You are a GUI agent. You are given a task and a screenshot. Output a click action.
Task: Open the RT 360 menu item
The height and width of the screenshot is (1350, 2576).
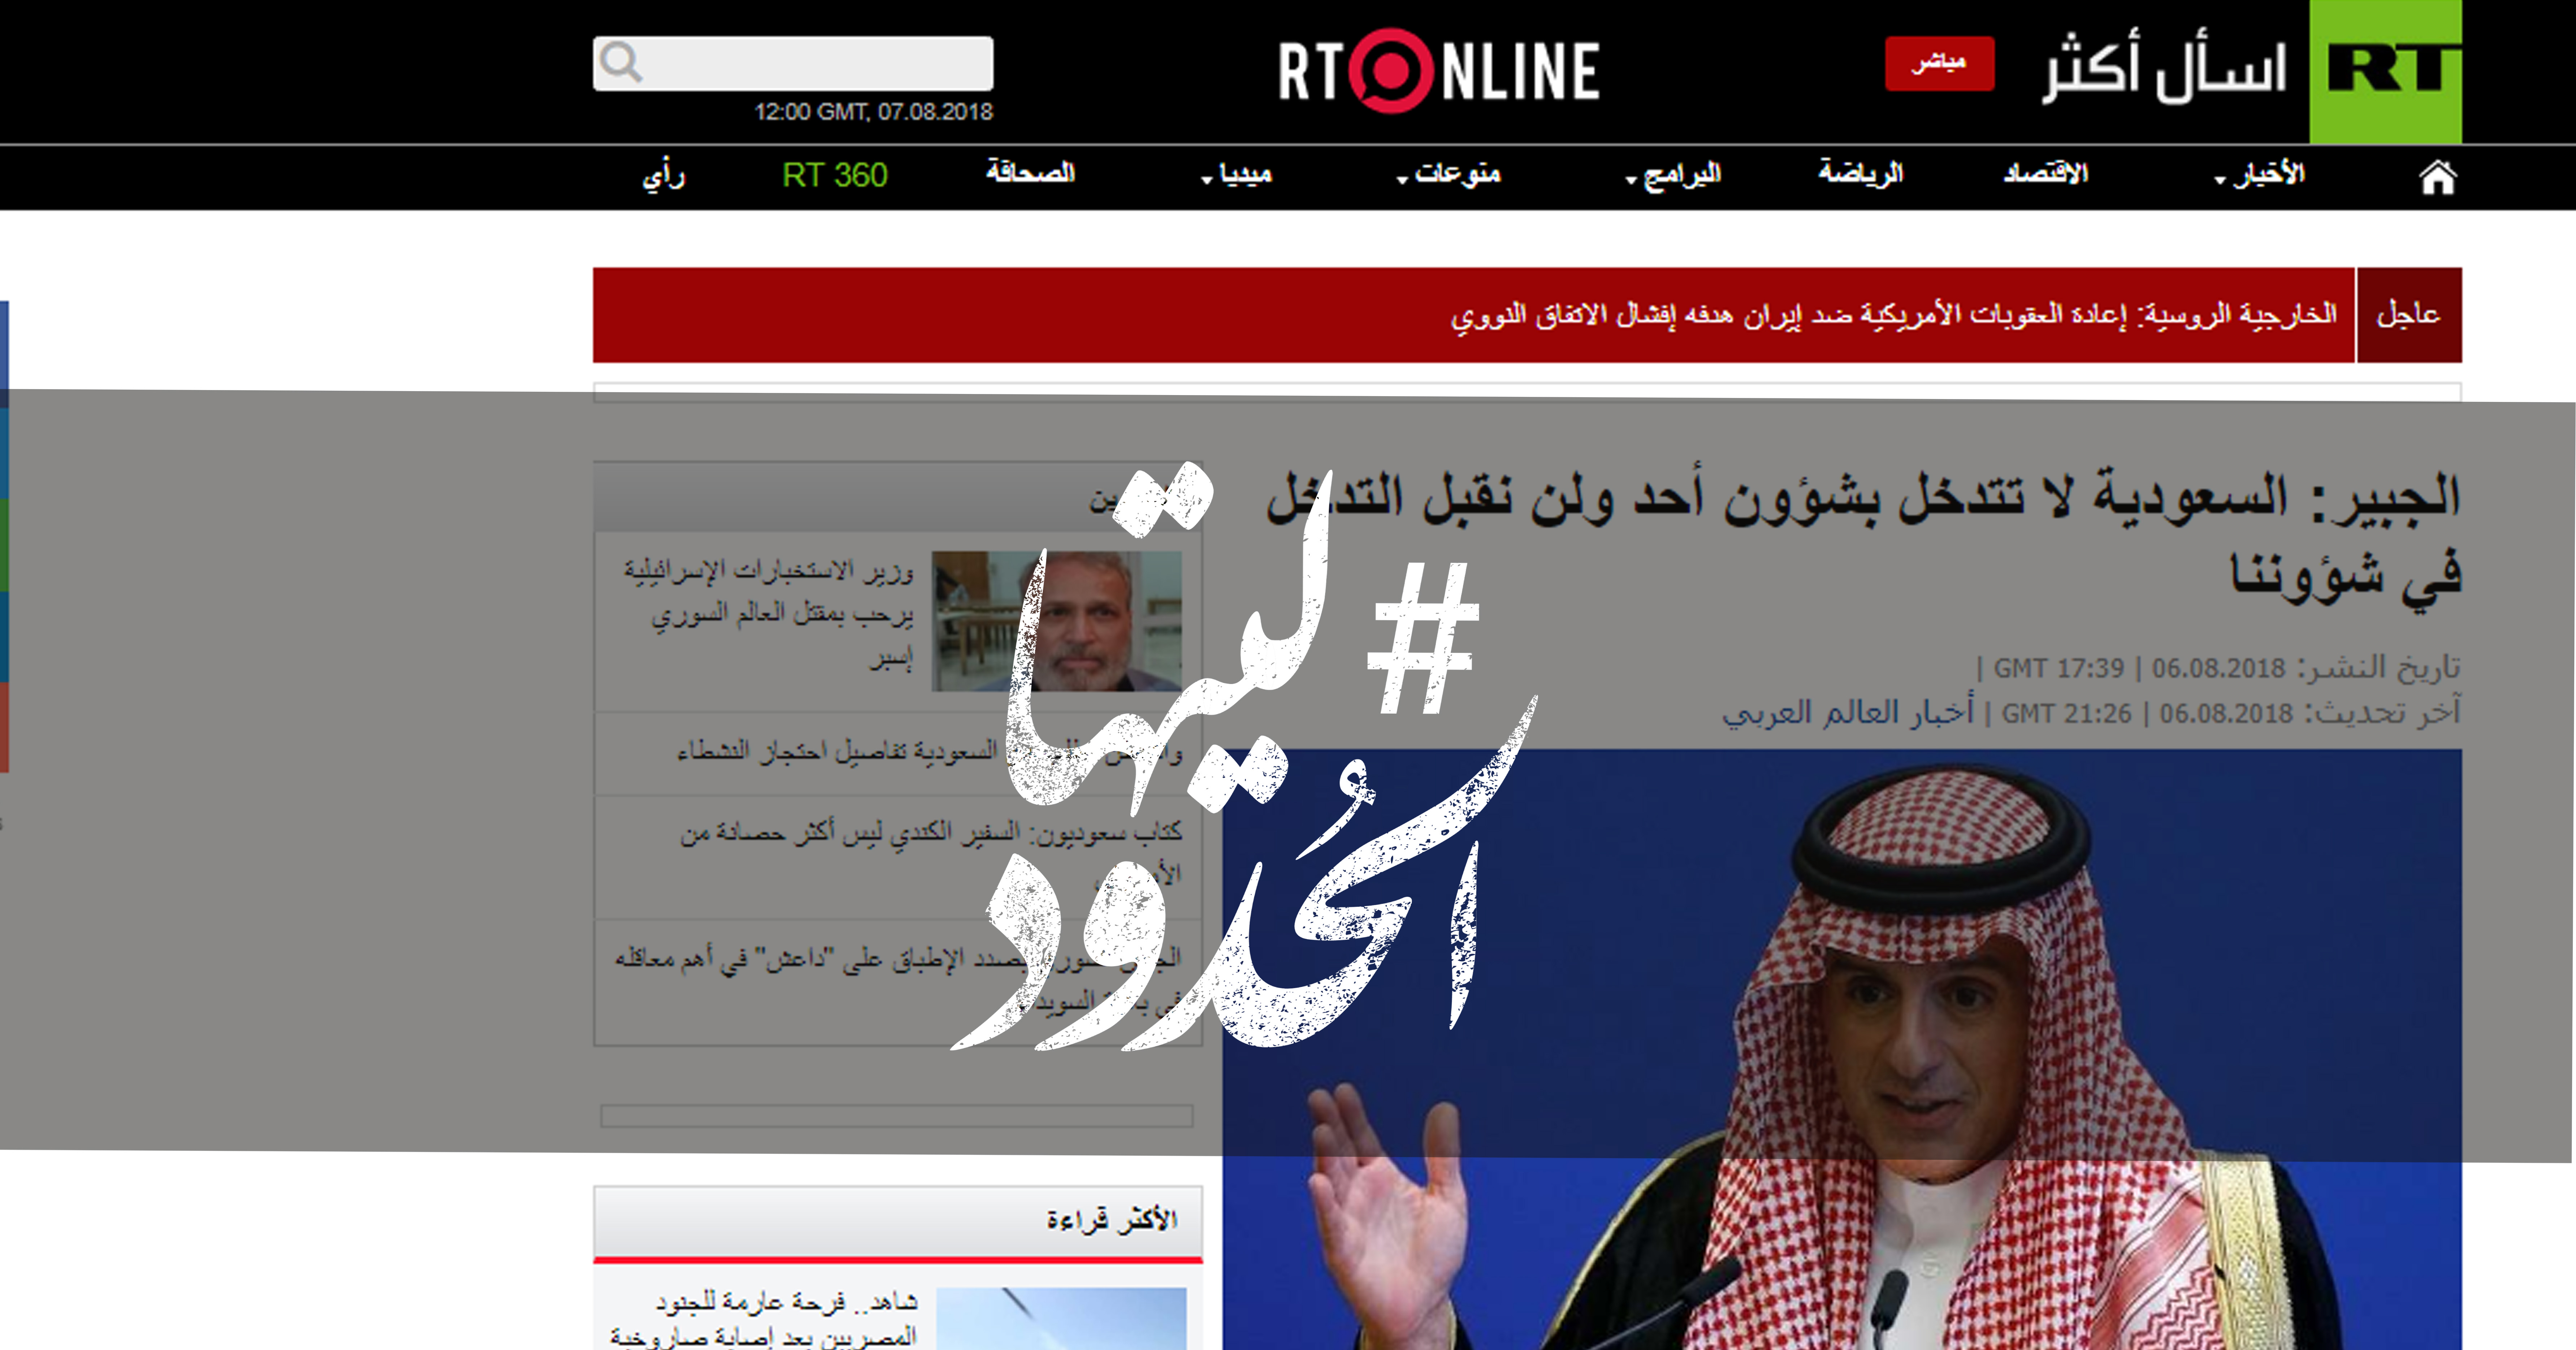(835, 175)
